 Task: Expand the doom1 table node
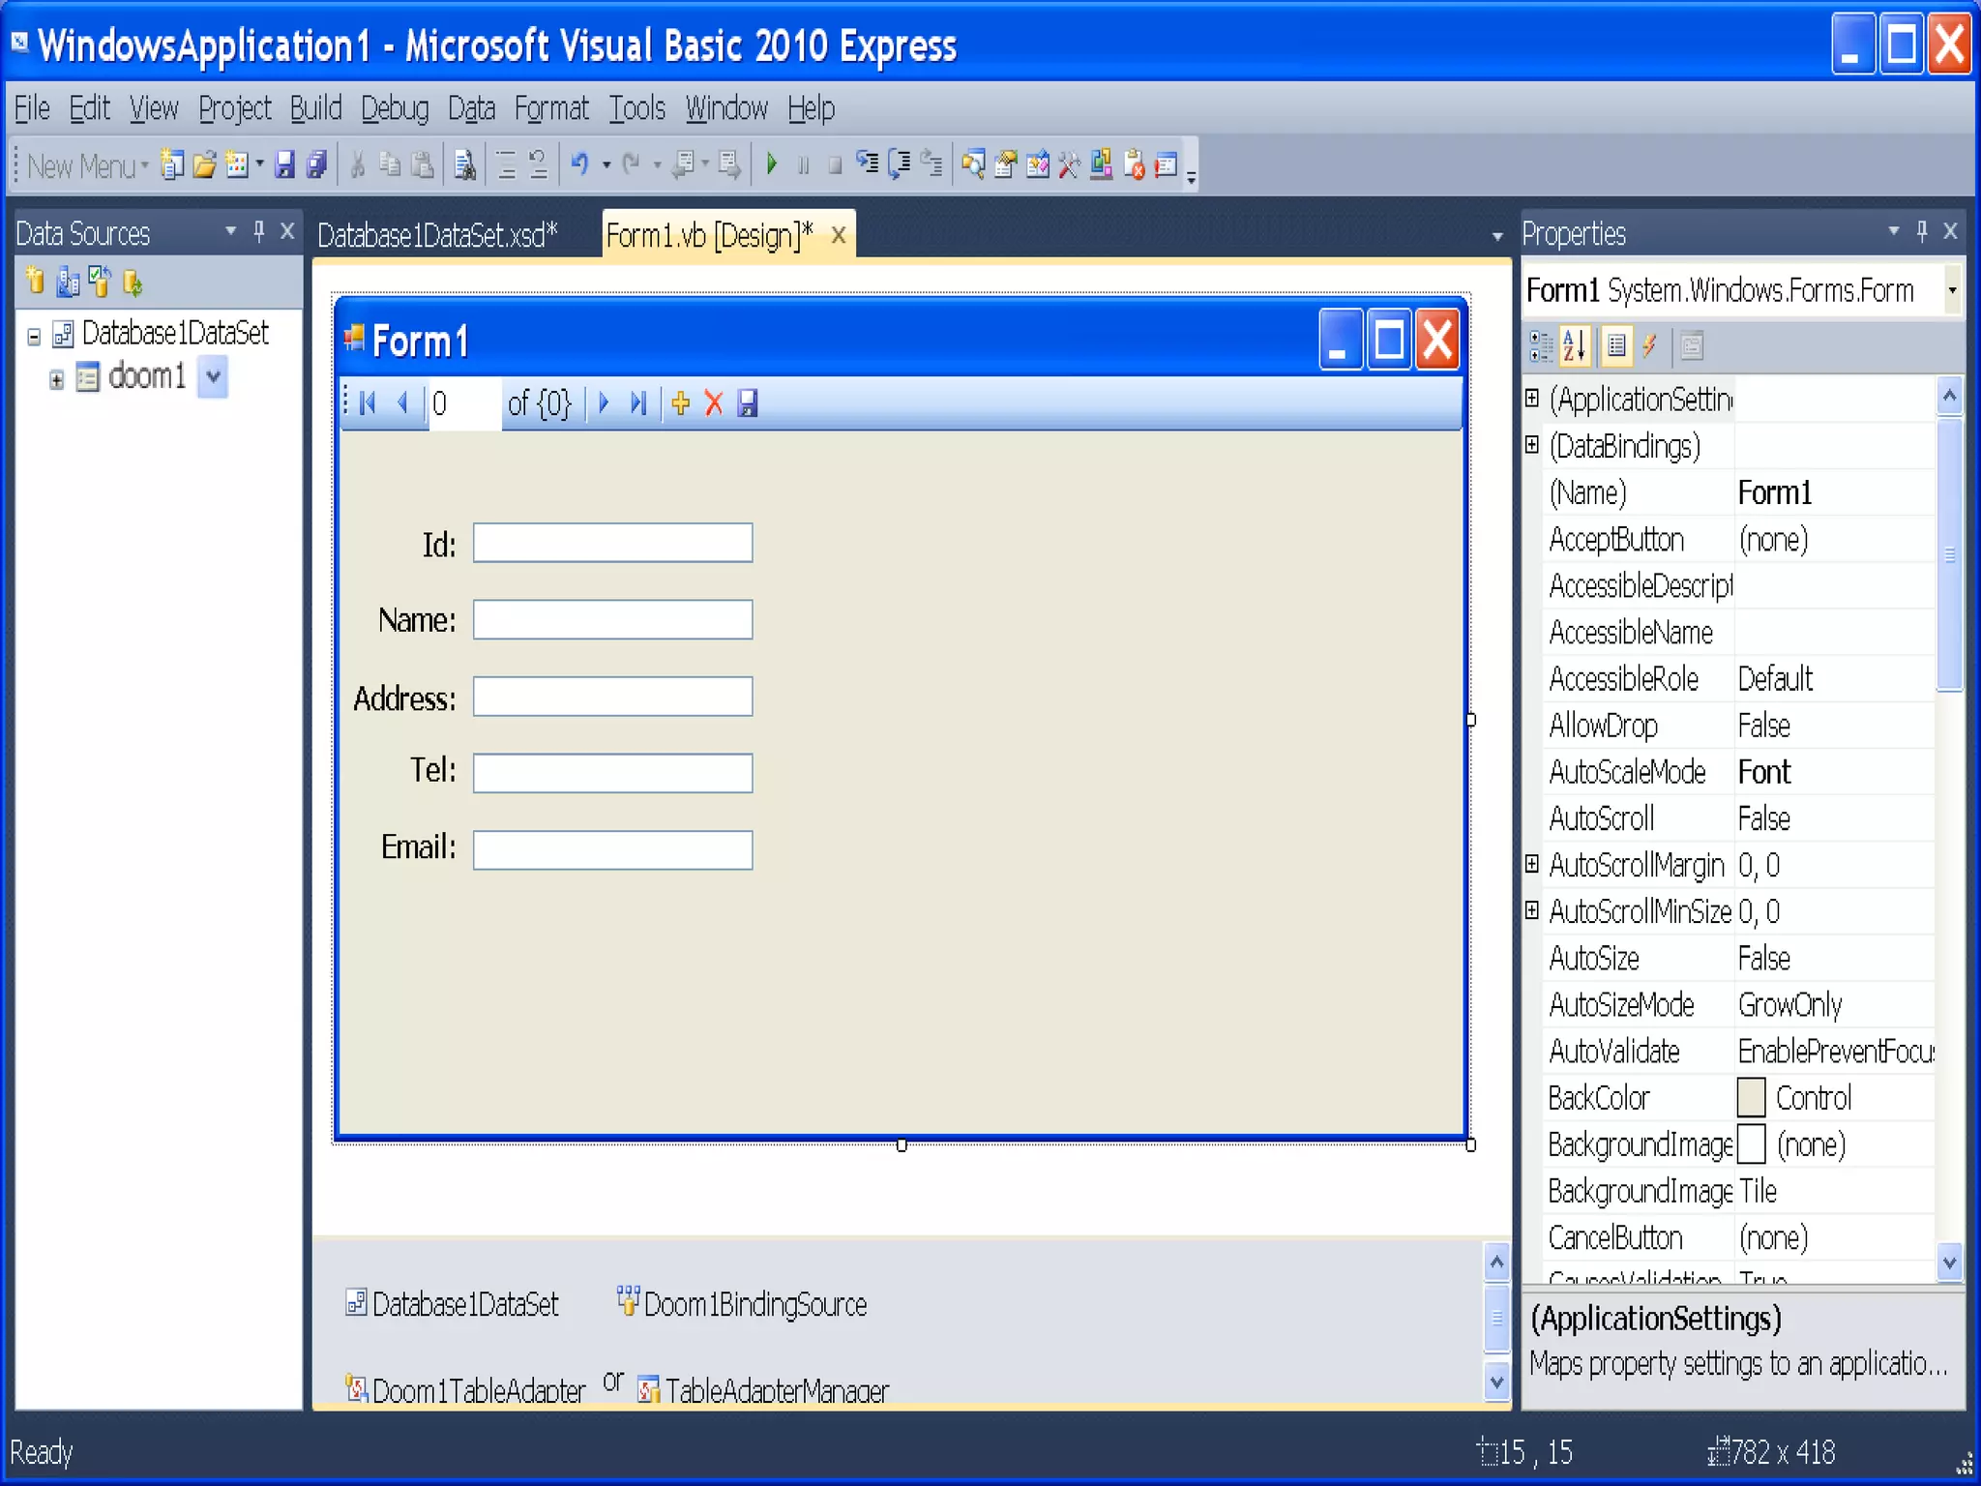(x=57, y=380)
